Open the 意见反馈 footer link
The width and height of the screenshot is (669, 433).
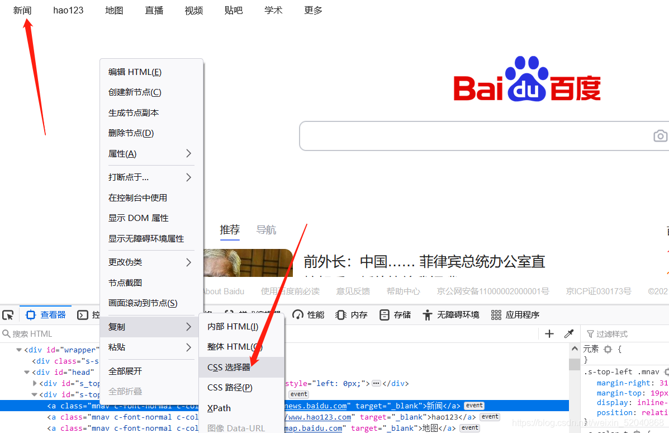353,291
